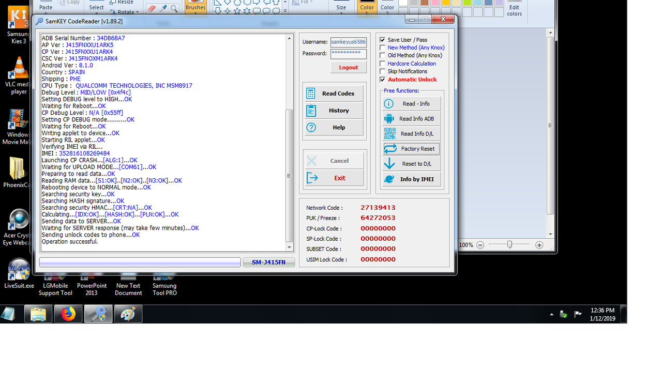Open Edit colors in Paint
Image resolution: width=662 pixels, height=372 pixels.
[514, 8]
